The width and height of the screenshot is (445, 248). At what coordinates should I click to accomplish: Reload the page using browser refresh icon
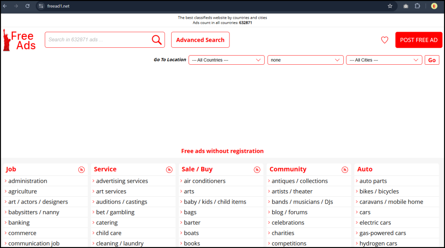(x=27, y=6)
